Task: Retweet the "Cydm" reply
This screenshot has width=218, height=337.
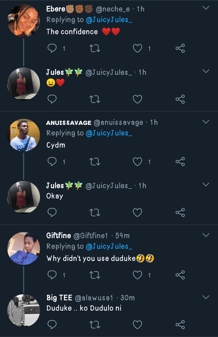Action: 95,162
